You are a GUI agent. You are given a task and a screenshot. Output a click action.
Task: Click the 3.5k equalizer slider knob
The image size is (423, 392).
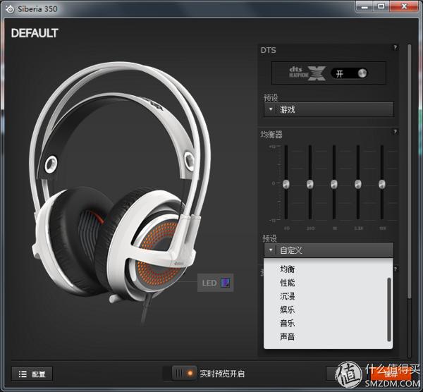point(358,184)
